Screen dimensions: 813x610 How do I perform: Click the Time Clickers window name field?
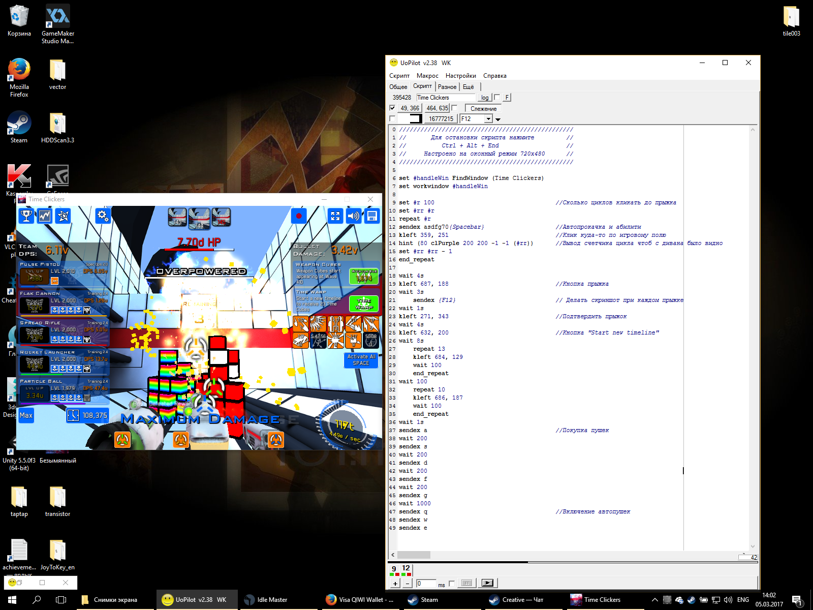coord(446,98)
